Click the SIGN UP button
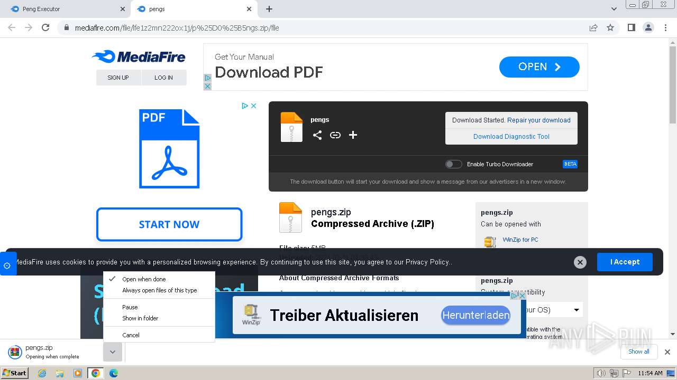Viewport: 677px width, 380px height. click(x=118, y=78)
